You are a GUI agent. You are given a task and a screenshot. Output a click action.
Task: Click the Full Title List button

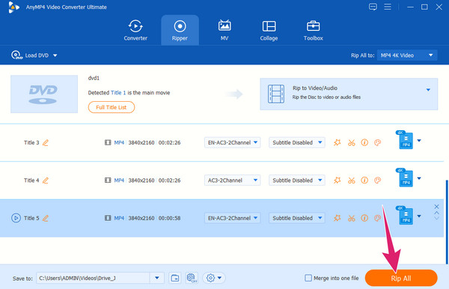coord(112,107)
